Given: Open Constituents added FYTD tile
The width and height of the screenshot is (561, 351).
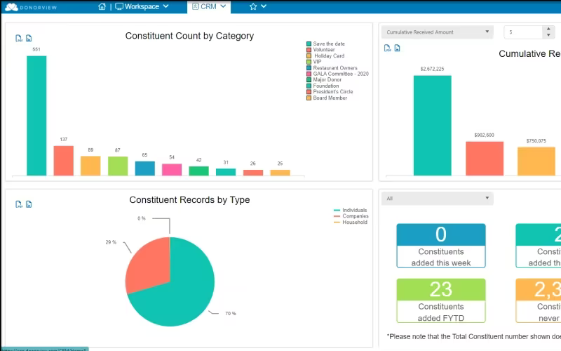Looking at the screenshot, I should click(441, 301).
